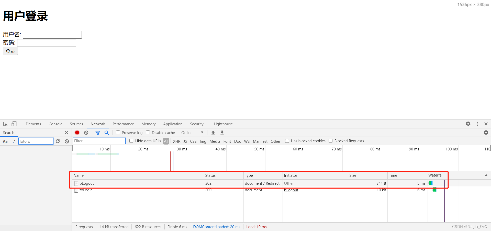This screenshot has height=231, width=491.
Task: Open the Security tab
Action: pos(197,124)
